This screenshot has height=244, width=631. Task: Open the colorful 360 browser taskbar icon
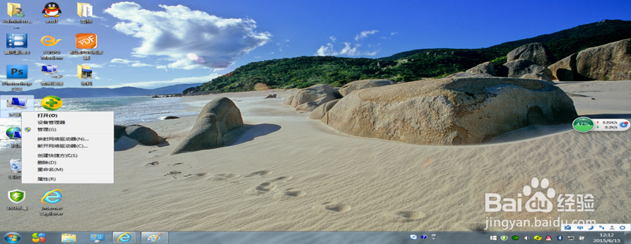pyautogui.click(x=38, y=238)
